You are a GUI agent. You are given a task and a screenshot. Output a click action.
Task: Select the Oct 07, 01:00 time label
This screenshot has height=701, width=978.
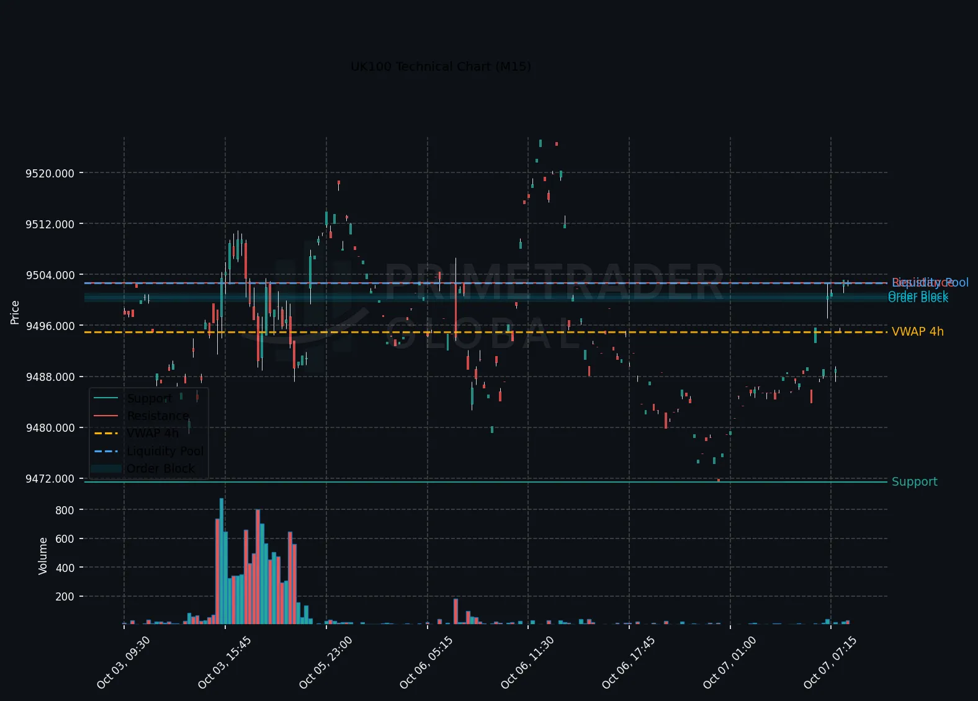pyautogui.click(x=730, y=663)
